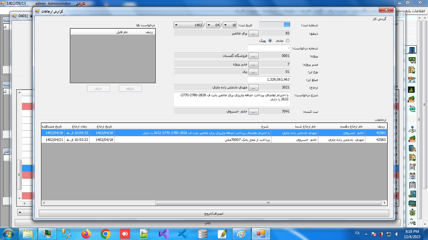Click the referrals table horizontal scrollbar thumb
428x240 pixels.
click(268, 203)
